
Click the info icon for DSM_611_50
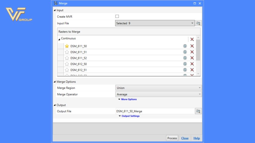pyautogui.click(x=185, y=46)
